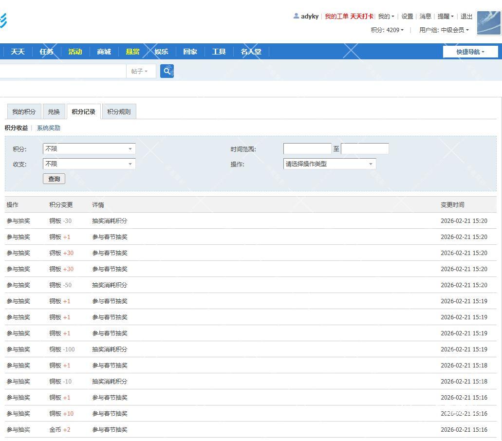Click the 系统奖励 link
The width and height of the screenshot is (502, 441).
click(x=49, y=128)
